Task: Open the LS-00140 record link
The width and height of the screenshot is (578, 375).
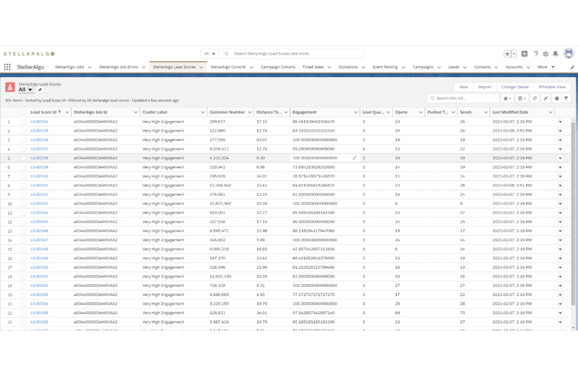Action: pyautogui.click(x=39, y=176)
